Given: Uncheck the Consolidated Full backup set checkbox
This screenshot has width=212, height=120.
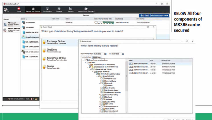Looking at the screenshot, I should tap(90, 67).
